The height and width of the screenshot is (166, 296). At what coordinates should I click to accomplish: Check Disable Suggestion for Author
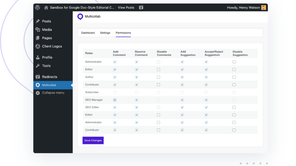click(x=234, y=77)
